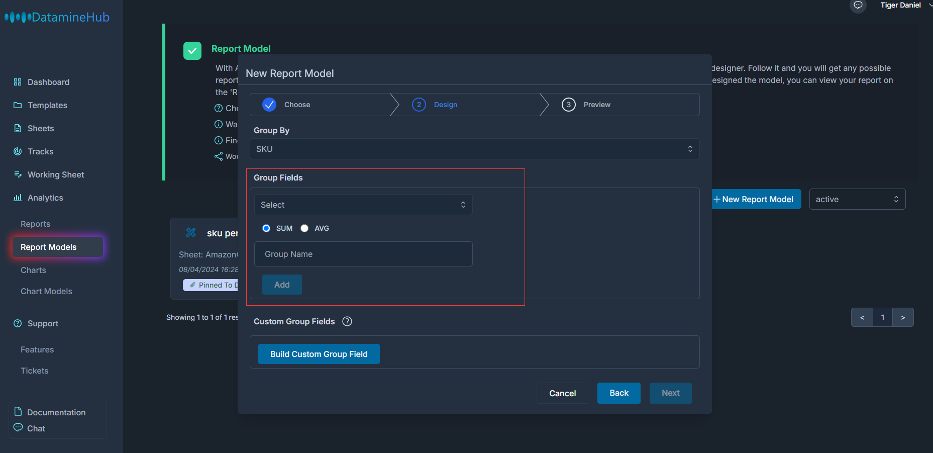Click the Chat bubble icon in sidebar
Screen dimensions: 933x453
18,427
